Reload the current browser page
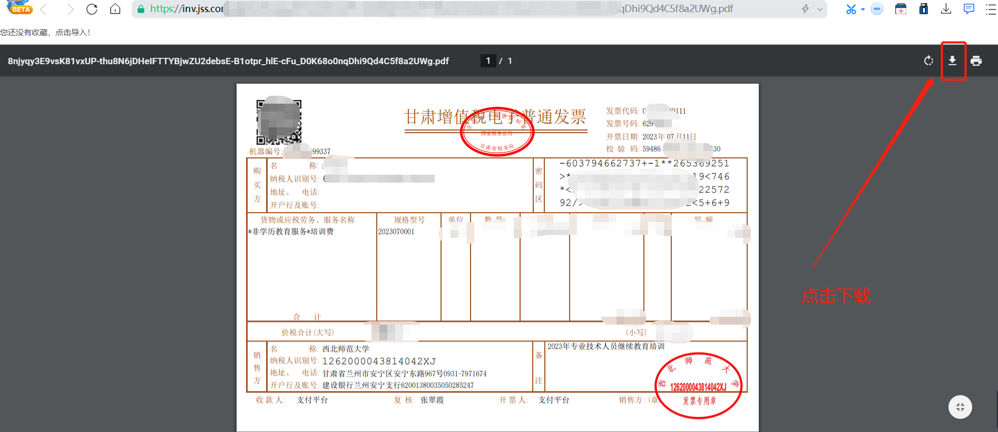Image resolution: width=998 pixels, height=432 pixels. click(92, 9)
